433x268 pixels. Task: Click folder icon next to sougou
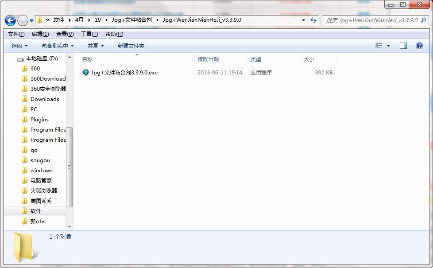[25, 160]
